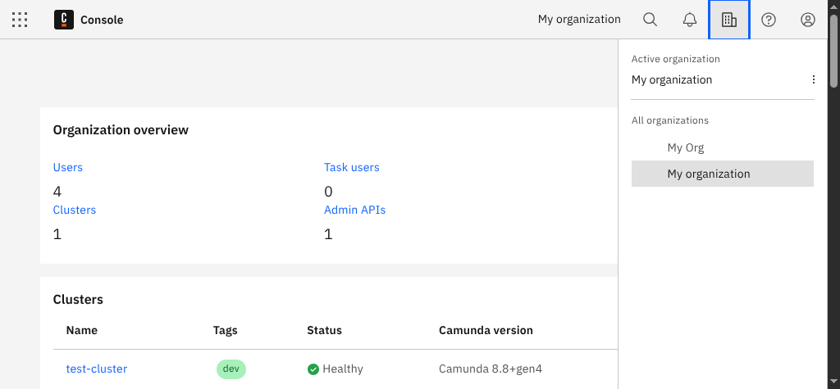This screenshot has height=389, width=840.
Task: Click the Tags column header
Action: coord(225,330)
